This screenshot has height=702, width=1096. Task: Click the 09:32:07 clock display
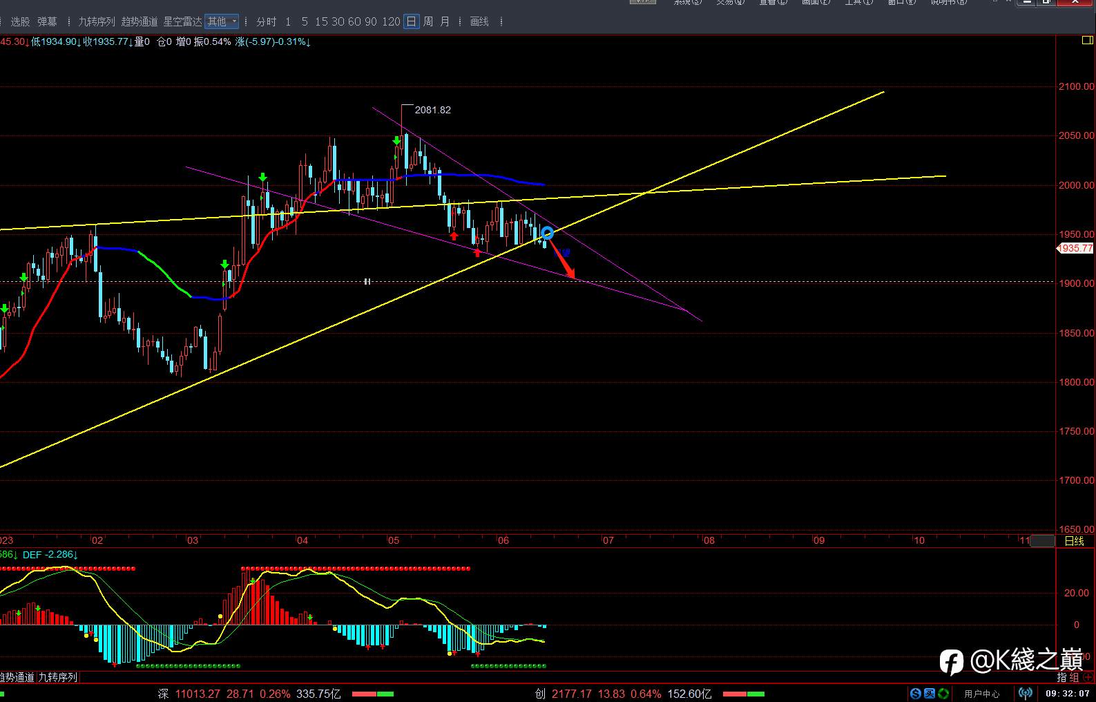coord(1067,694)
